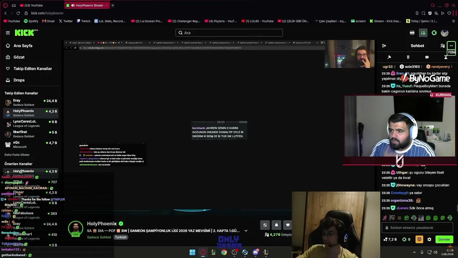Show hidden system tray icons

(x=414, y=252)
